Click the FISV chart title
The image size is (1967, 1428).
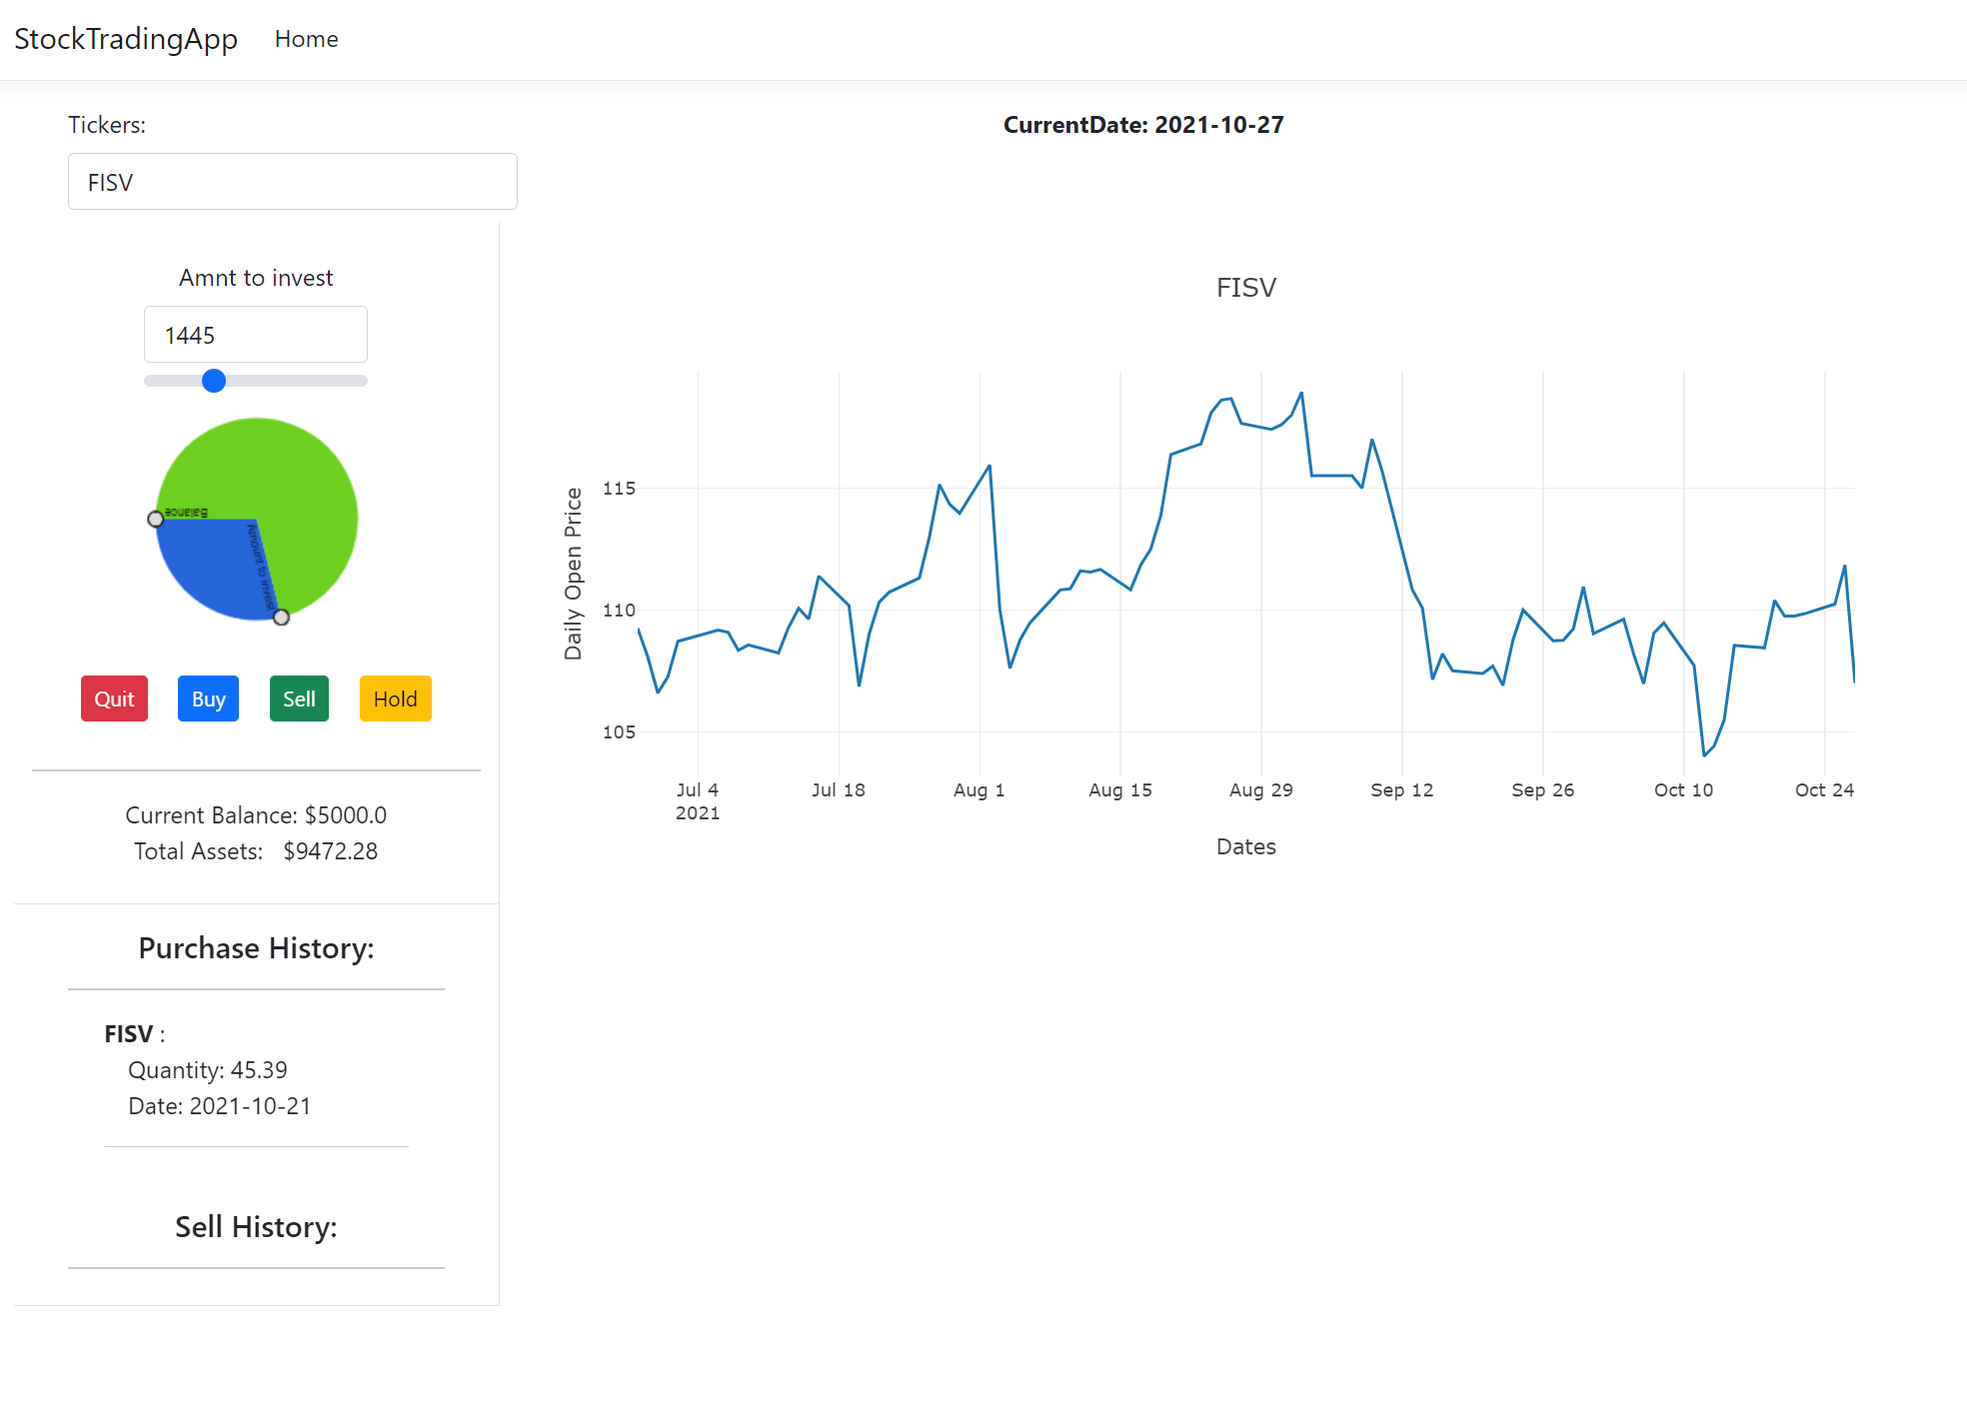[x=1246, y=288]
